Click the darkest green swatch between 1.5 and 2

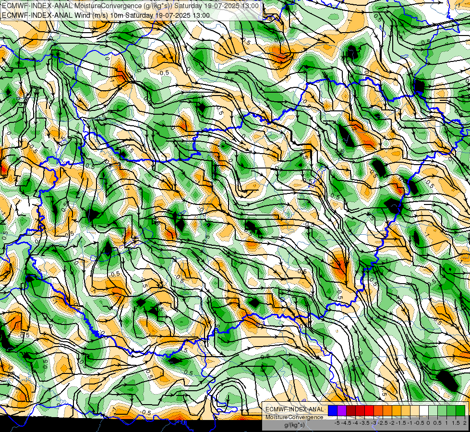coord(460,410)
